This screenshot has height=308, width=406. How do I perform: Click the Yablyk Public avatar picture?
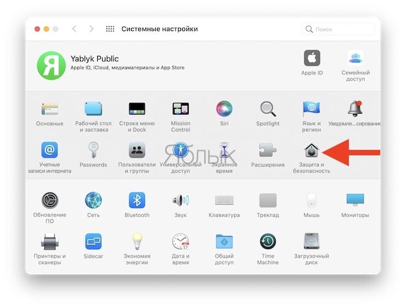click(x=51, y=66)
